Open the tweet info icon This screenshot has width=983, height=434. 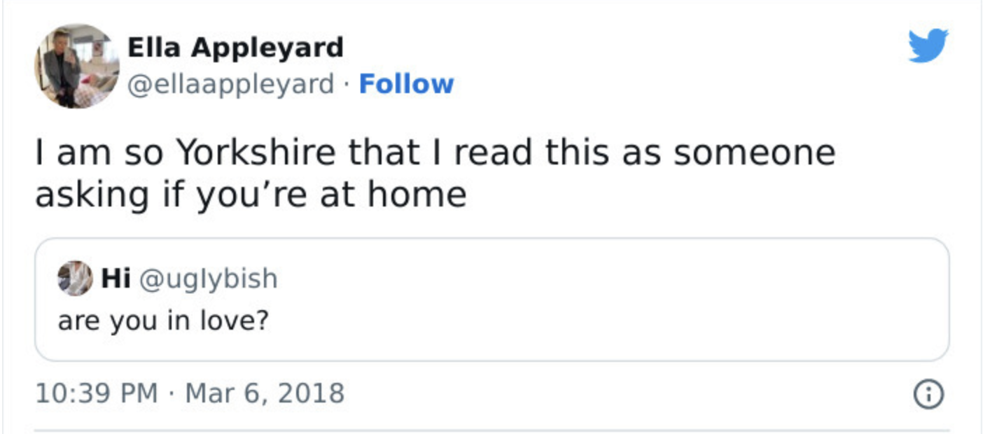(x=928, y=395)
